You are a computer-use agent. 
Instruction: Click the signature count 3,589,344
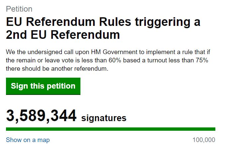(41, 116)
